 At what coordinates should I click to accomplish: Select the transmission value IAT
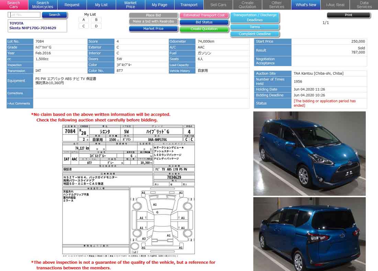(x=38, y=71)
